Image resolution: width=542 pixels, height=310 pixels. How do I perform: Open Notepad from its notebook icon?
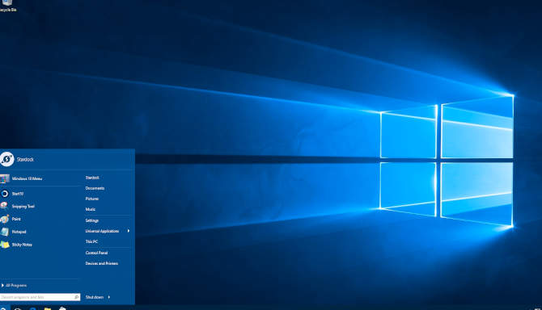[x=5, y=232]
